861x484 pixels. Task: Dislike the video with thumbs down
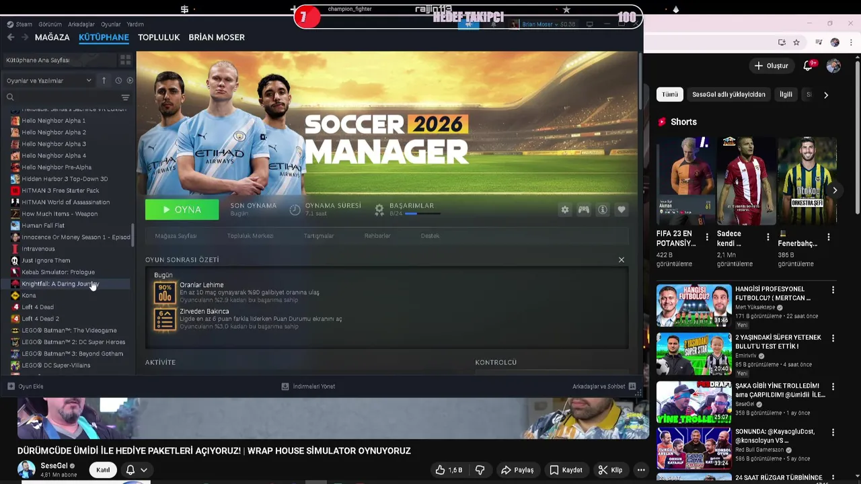480,470
